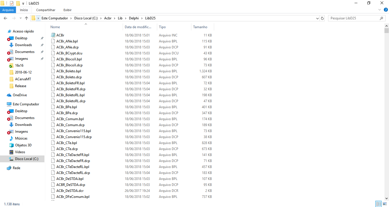Open the Customize Quick Access Toolbar dropdown

(x=23, y=3)
